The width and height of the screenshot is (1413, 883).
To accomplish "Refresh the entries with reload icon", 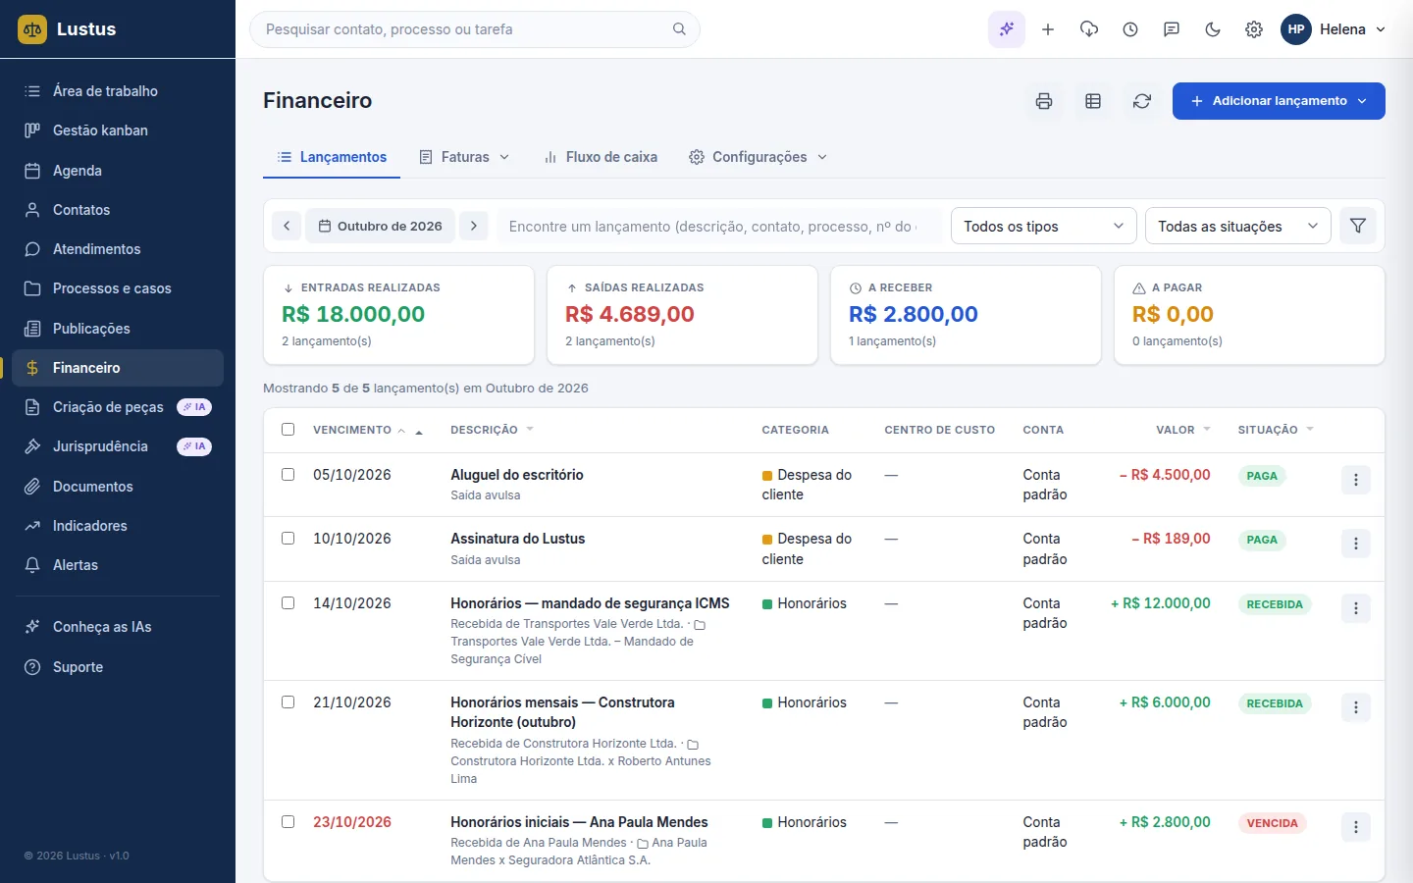I will pyautogui.click(x=1142, y=101).
